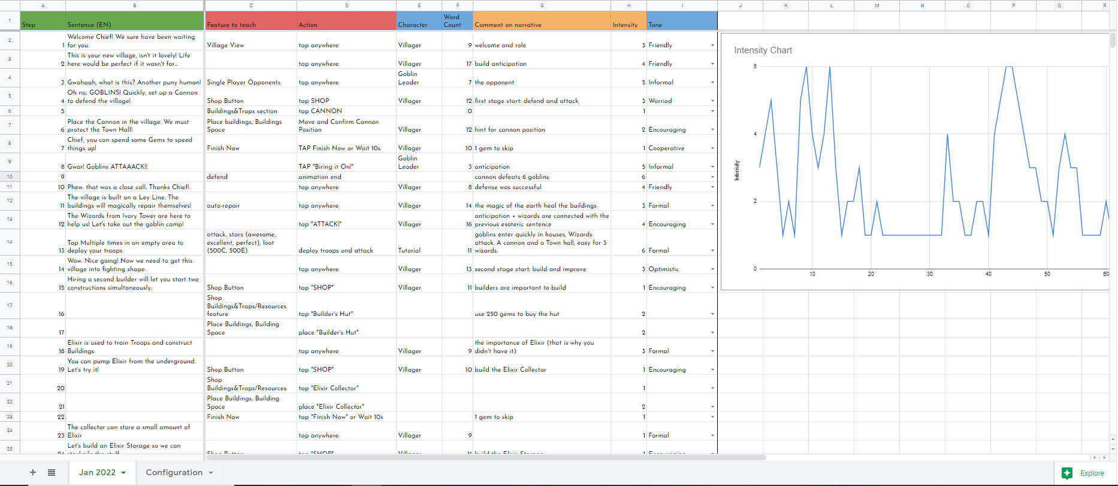Switch to the Configuration sheet tab
The height and width of the screenshot is (486, 1118).
click(x=174, y=472)
